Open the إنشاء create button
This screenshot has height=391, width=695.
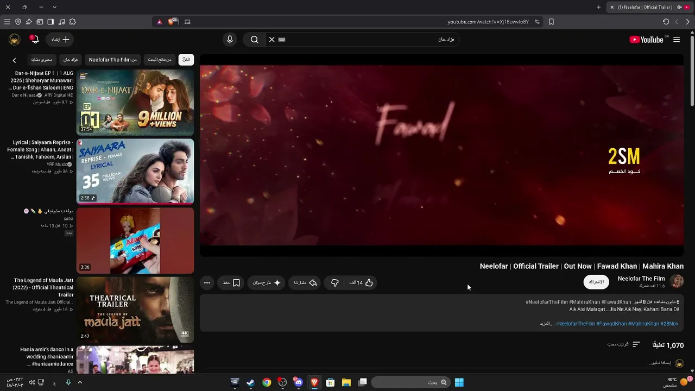(60, 40)
